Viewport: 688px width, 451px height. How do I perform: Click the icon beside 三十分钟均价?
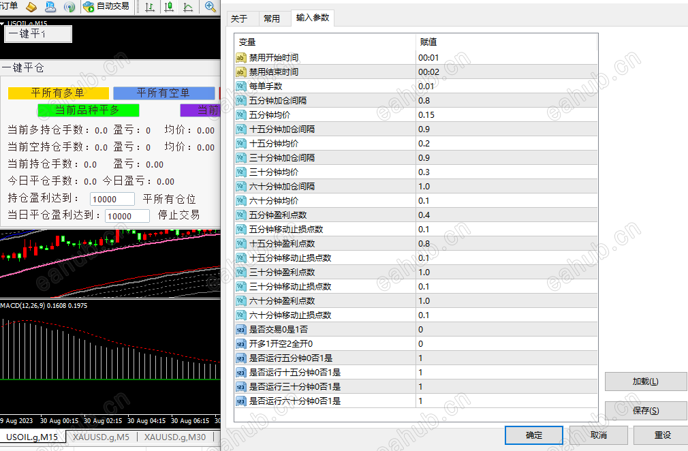click(x=240, y=172)
